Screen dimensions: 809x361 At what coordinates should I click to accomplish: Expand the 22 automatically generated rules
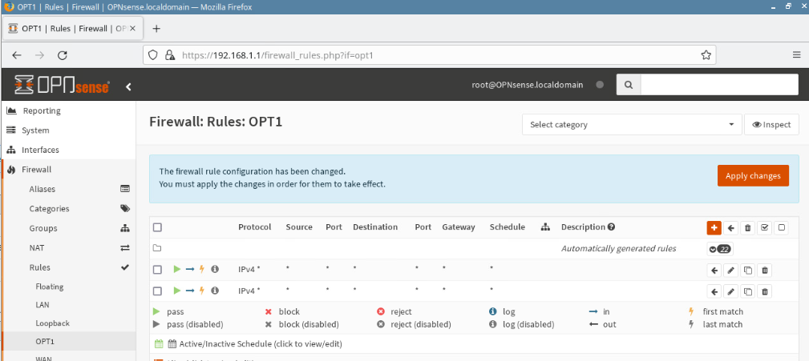point(721,249)
